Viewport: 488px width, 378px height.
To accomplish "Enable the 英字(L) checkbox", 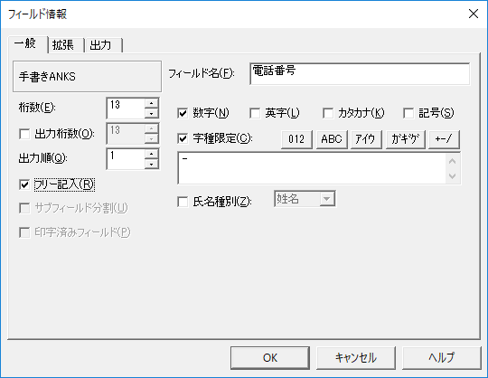I will click(x=255, y=113).
